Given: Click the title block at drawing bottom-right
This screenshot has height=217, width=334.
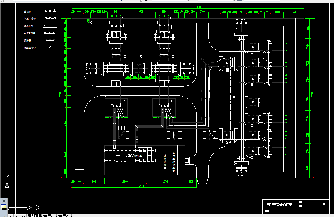Looking at the screenshot, I should pyautogui.click(x=296, y=206).
